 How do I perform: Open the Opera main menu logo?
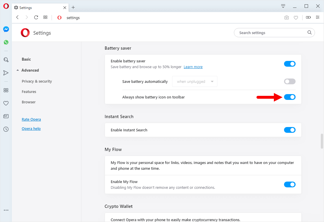pyautogui.click(x=6, y=6)
